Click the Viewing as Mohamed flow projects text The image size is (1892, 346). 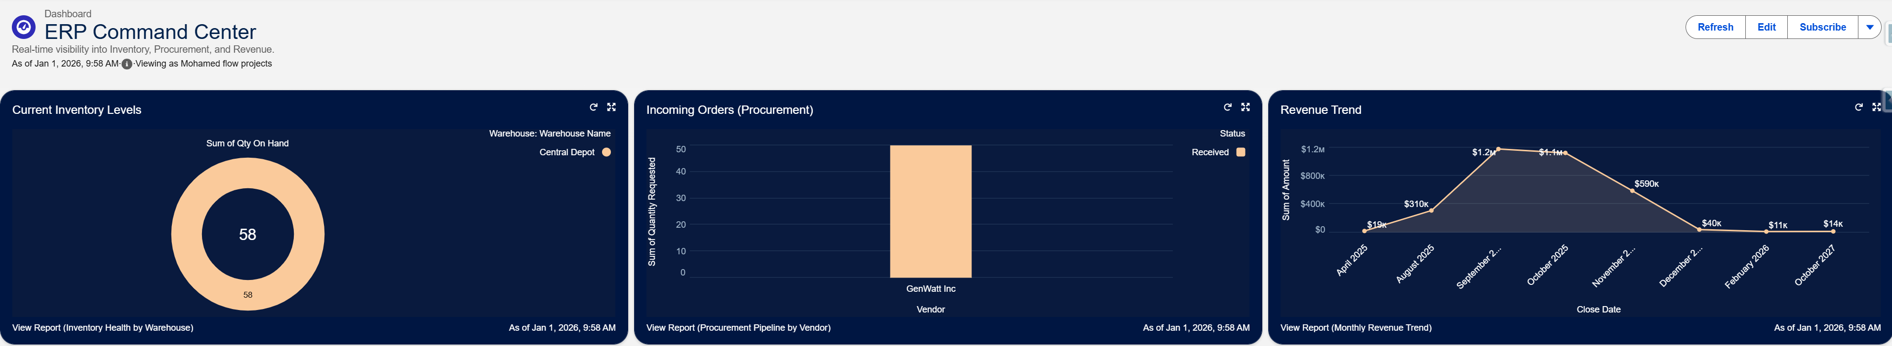click(203, 64)
